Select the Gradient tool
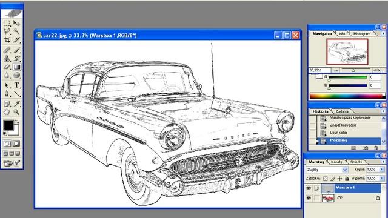The width and height of the screenshot is (388, 218). tap(16, 67)
